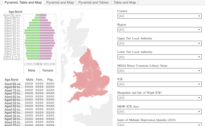Click the purple Female bar for Aged 30

[x=47, y=43]
